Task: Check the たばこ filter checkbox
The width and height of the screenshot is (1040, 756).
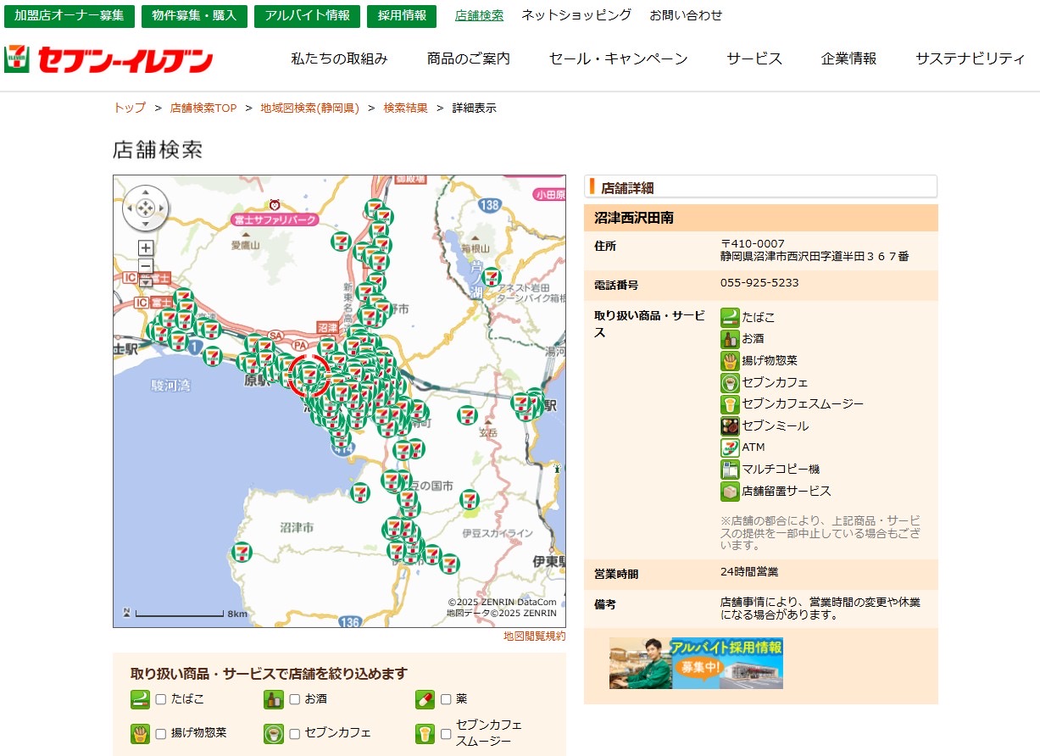Action: pos(160,700)
